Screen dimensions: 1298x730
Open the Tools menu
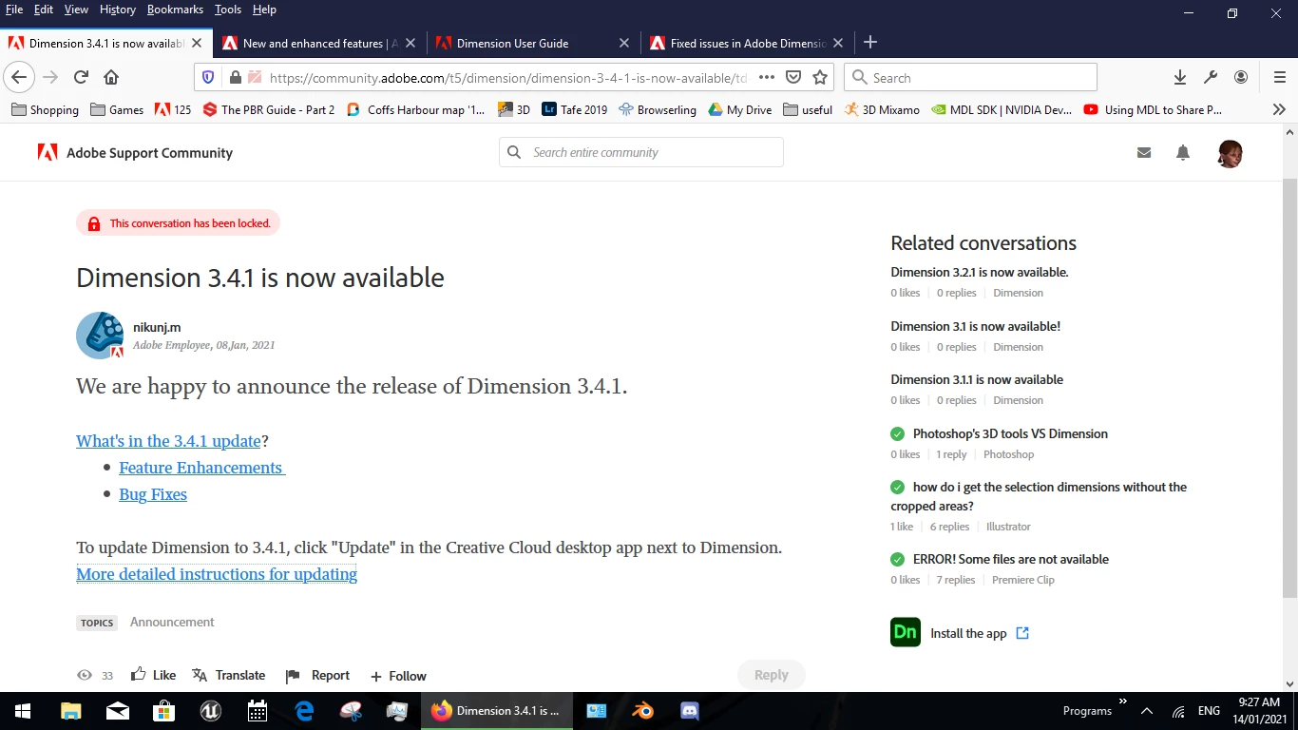click(x=228, y=10)
